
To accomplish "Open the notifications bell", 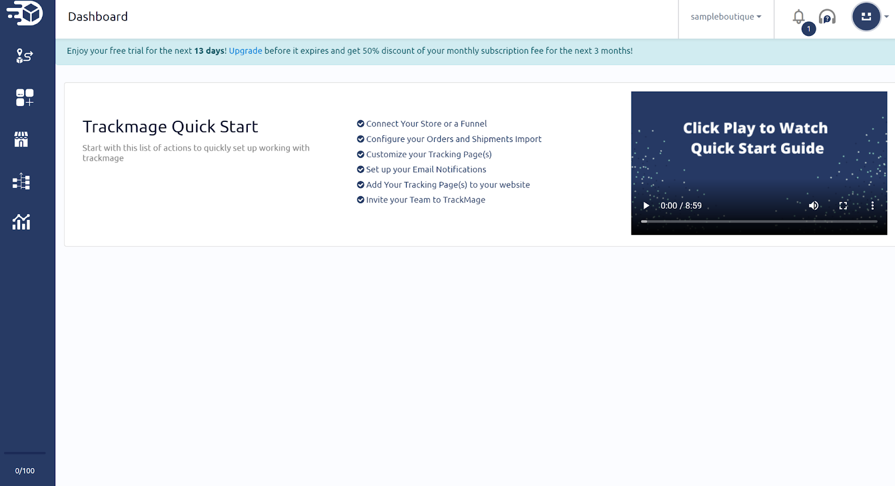I will [799, 17].
